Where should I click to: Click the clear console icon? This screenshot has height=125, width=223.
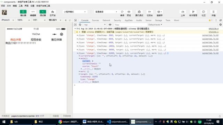pos(80,25)
